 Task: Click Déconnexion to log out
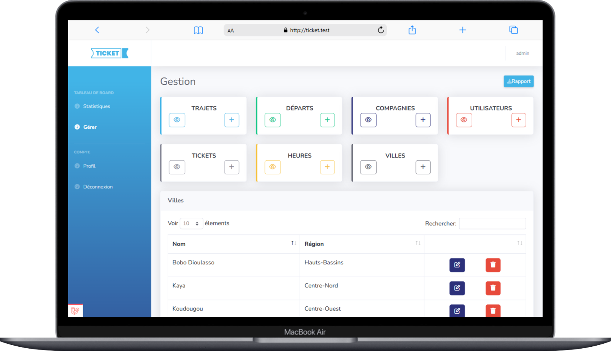[98, 187]
